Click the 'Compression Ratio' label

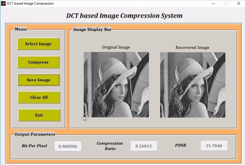point(110,146)
